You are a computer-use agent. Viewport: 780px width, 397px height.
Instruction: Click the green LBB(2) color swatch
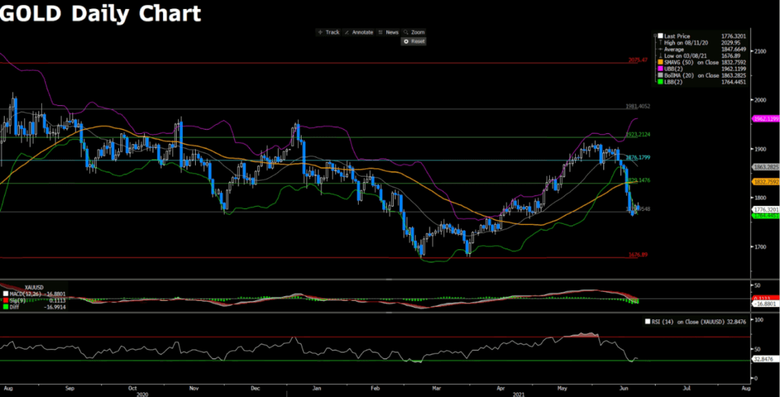pos(660,82)
